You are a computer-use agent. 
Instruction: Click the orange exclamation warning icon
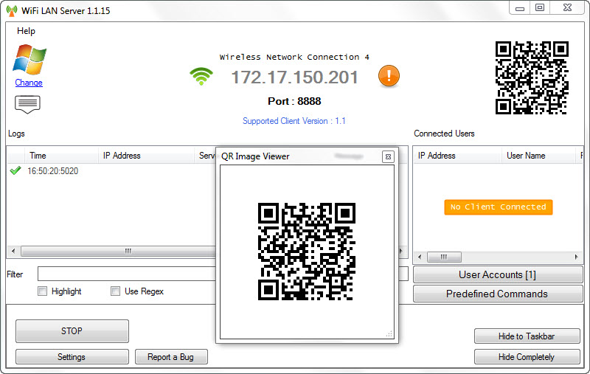[389, 76]
